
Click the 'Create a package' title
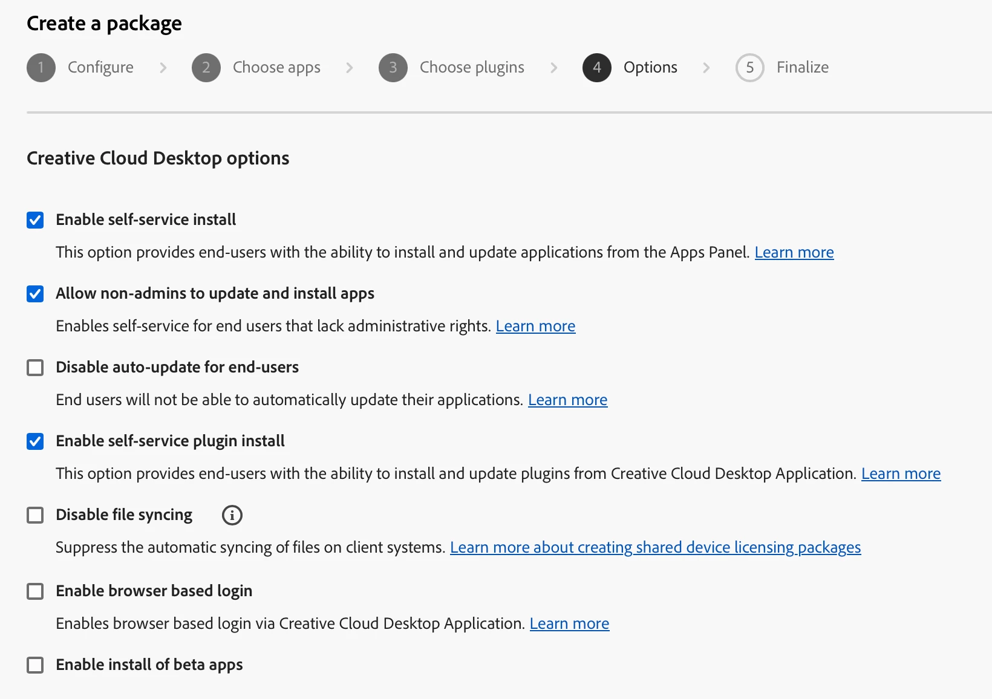click(104, 24)
